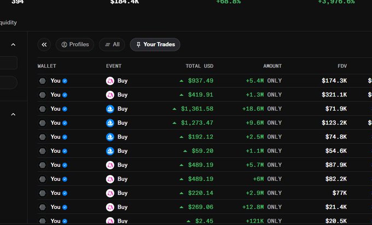The width and height of the screenshot is (372, 225).
Task: Open the Profiles filter tab
Action: coord(75,45)
